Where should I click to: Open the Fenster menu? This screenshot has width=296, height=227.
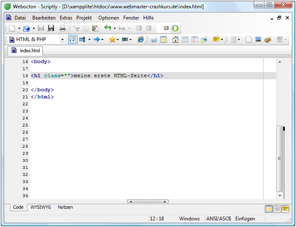[x=131, y=18]
